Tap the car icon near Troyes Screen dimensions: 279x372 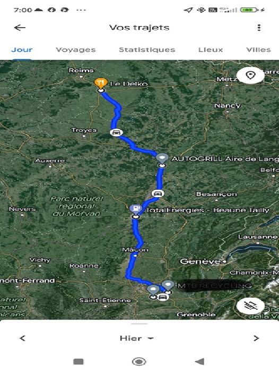point(116,132)
